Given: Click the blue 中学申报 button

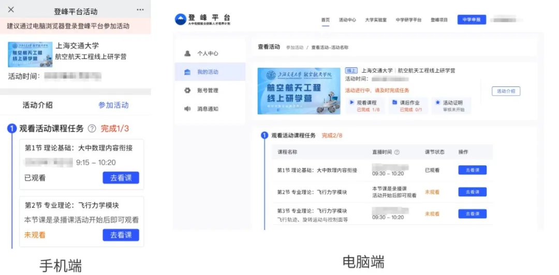Looking at the screenshot, I should pyautogui.click(x=472, y=20).
